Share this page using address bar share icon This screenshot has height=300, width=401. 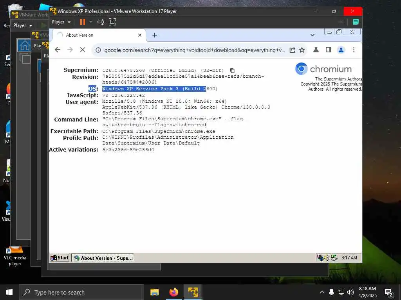pos(292,50)
